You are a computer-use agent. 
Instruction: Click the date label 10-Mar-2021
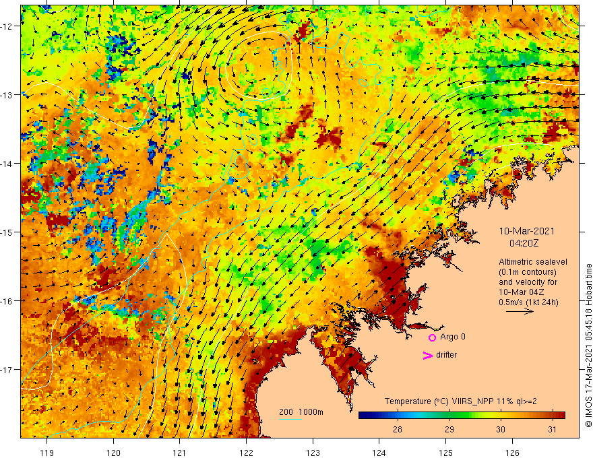pyautogui.click(x=527, y=231)
